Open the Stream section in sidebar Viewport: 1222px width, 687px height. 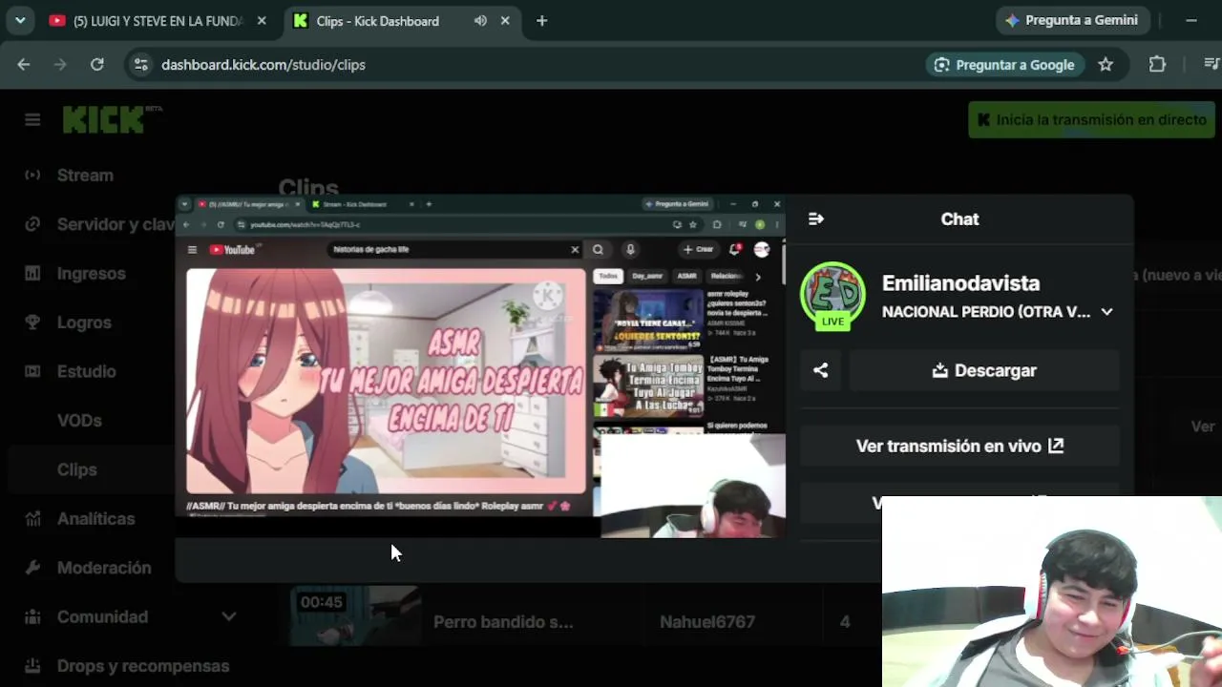coord(85,176)
